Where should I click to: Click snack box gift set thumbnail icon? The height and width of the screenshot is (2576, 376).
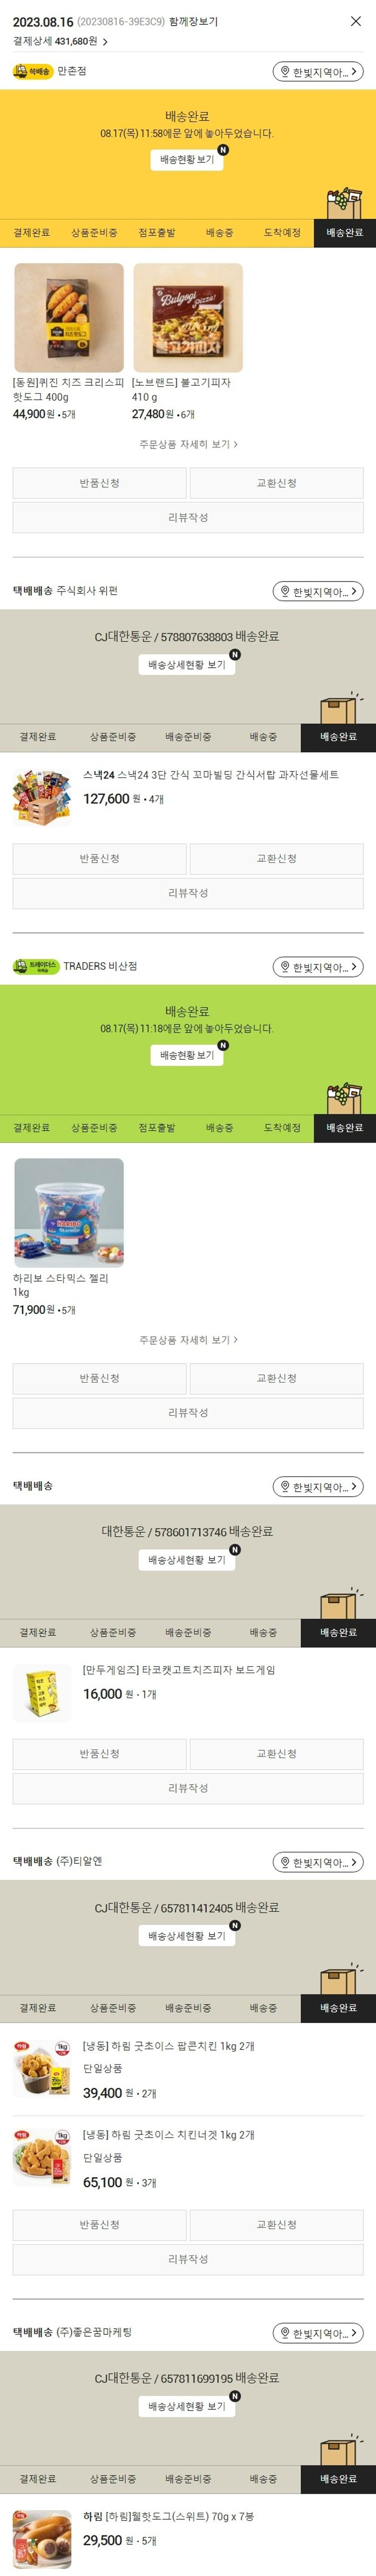click(x=42, y=798)
